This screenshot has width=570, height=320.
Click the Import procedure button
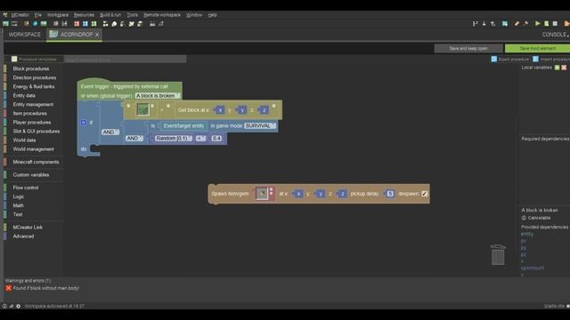551,60
